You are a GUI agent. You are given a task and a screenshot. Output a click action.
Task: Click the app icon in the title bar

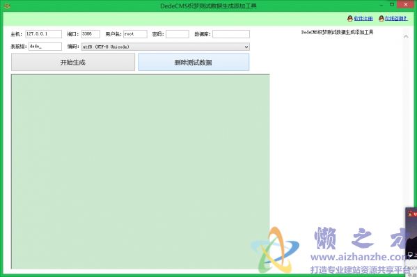tap(7, 6)
